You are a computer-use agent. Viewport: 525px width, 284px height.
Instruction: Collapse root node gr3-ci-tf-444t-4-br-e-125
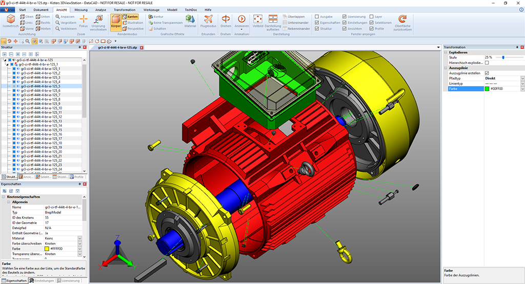5,60
